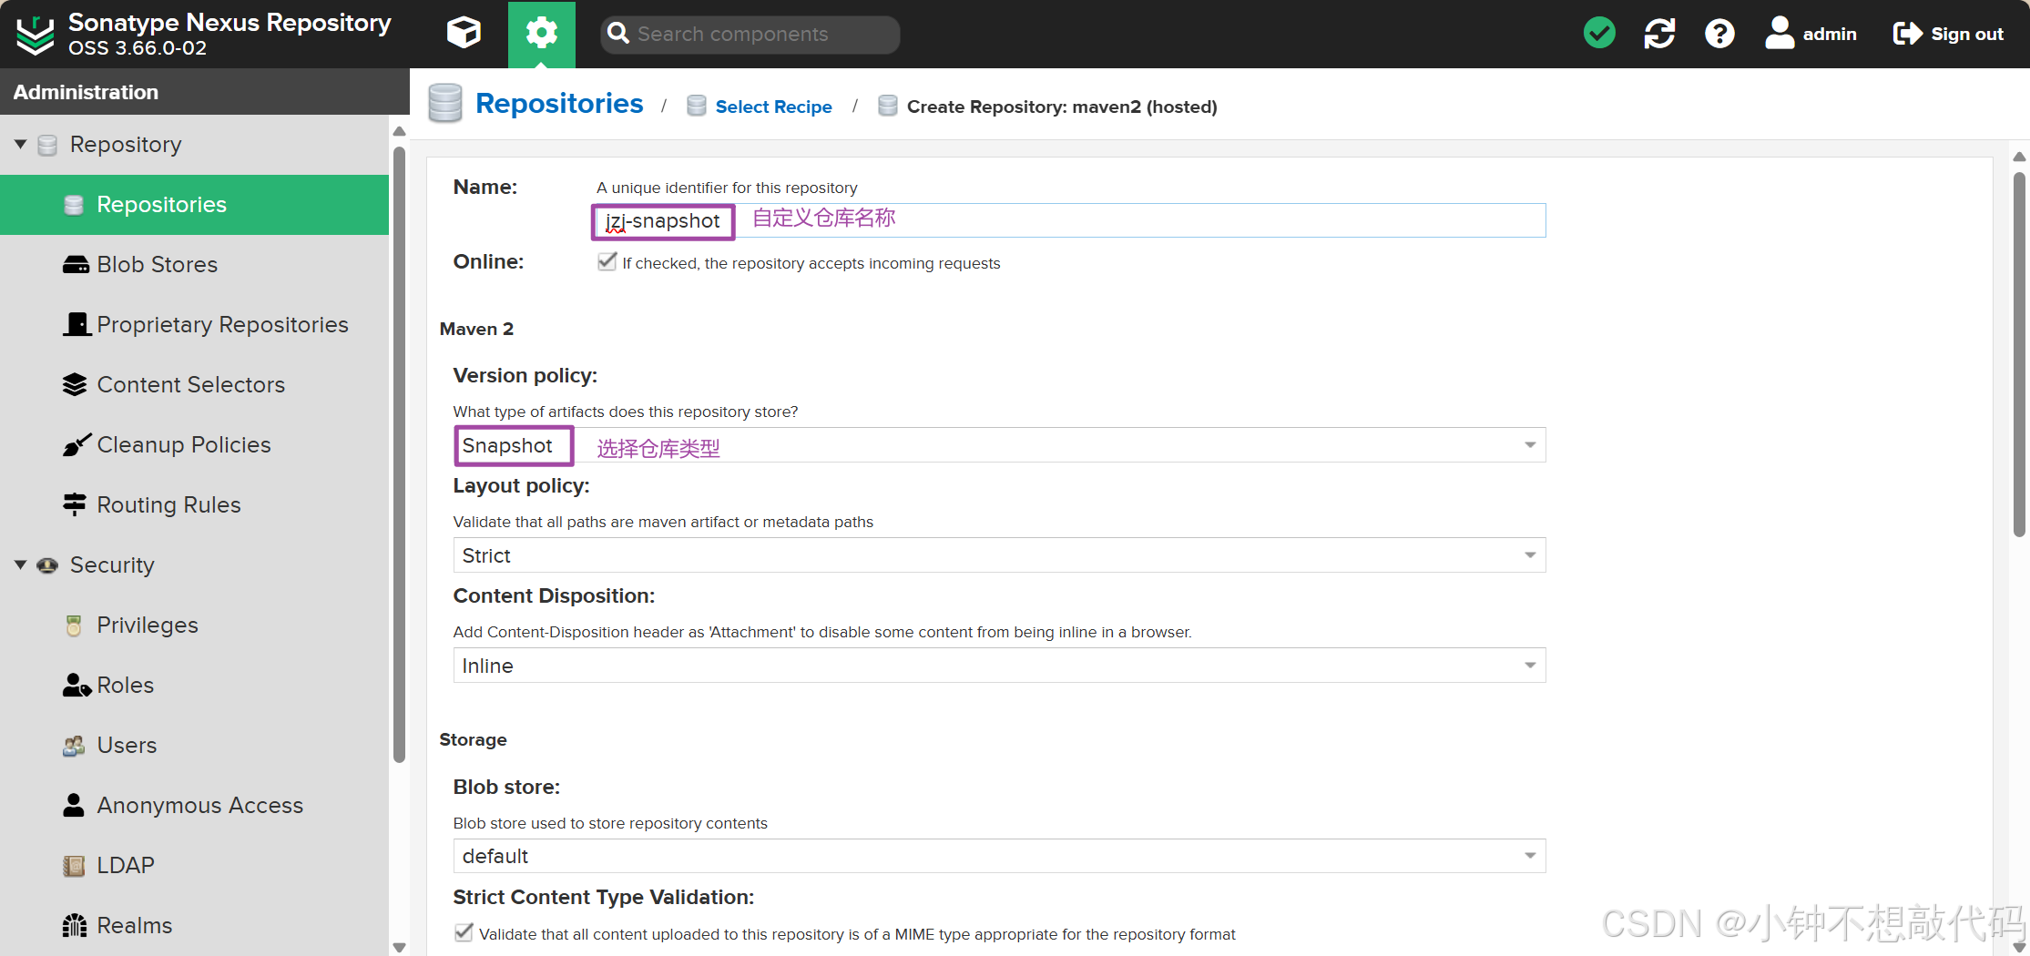Image resolution: width=2030 pixels, height=956 pixels.
Task: Click the Anonymous Access person icon
Action: (74, 805)
